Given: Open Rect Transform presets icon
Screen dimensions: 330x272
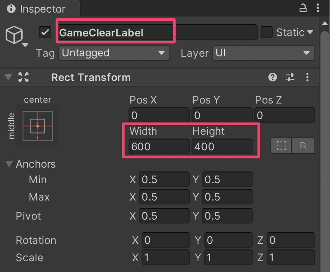Looking at the screenshot, I should point(290,78).
